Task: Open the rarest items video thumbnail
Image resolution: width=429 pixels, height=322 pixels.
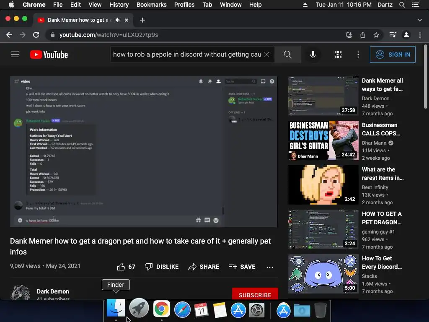Action: point(323,185)
